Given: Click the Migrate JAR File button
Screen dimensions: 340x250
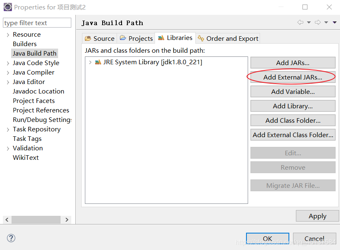Looking at the screenshot, I should (293, 185).
